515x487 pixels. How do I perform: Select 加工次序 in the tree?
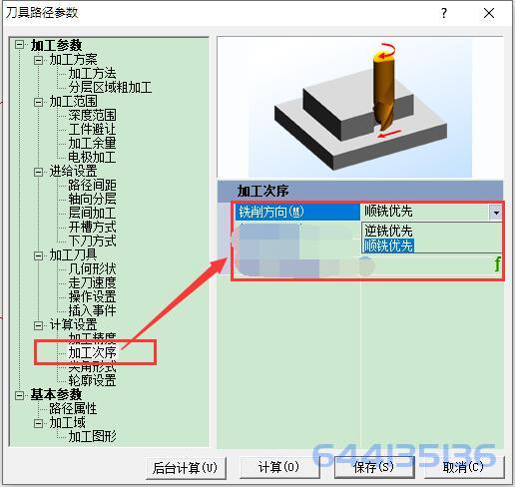pos(92,352)
